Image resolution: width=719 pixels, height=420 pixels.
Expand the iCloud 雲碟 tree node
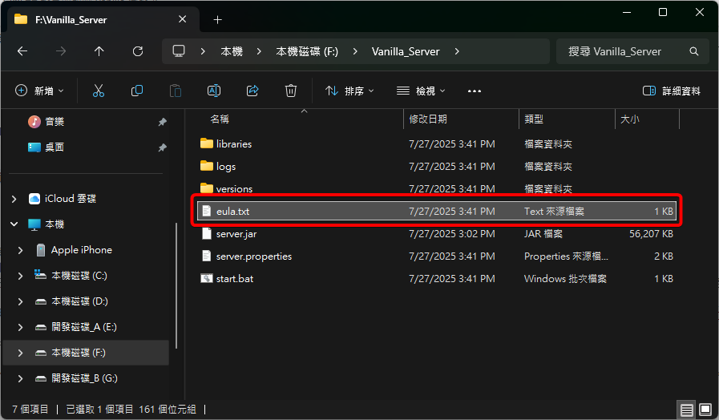tap(14, 199)
